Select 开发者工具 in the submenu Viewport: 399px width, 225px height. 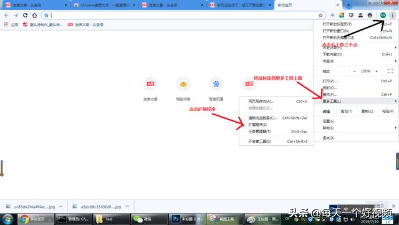click(276, 141)
